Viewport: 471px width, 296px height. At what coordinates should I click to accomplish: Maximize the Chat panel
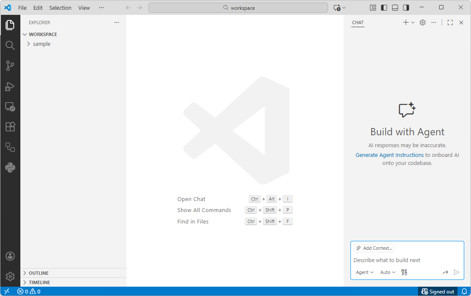[450, 22]
